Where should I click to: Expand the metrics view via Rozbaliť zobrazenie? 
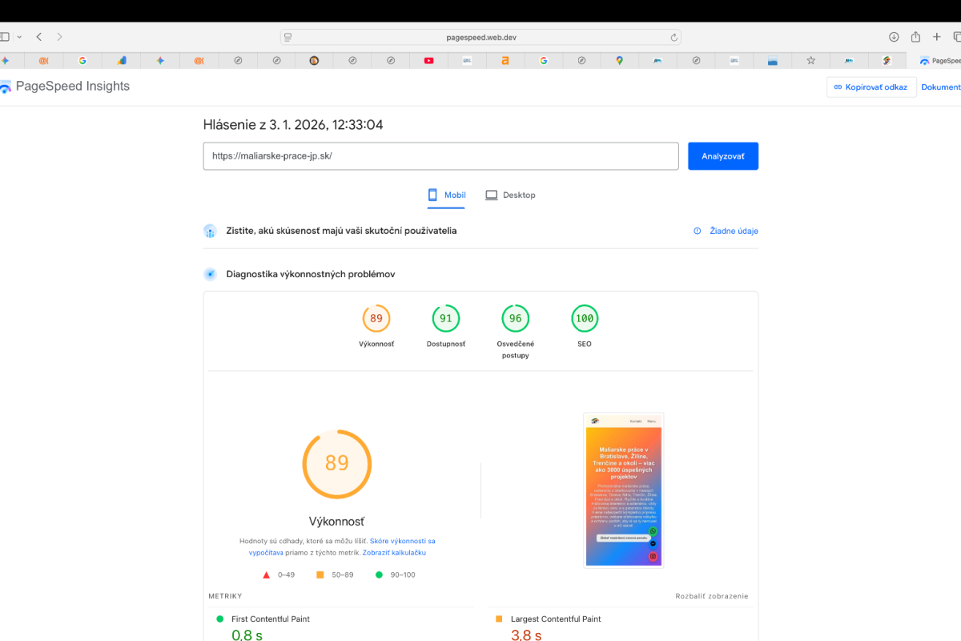point(711,596)
